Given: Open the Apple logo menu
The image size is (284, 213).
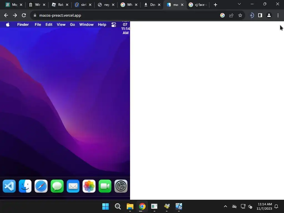Looking at the screenshot, I should pyautogui.click(x=8, y=25).
